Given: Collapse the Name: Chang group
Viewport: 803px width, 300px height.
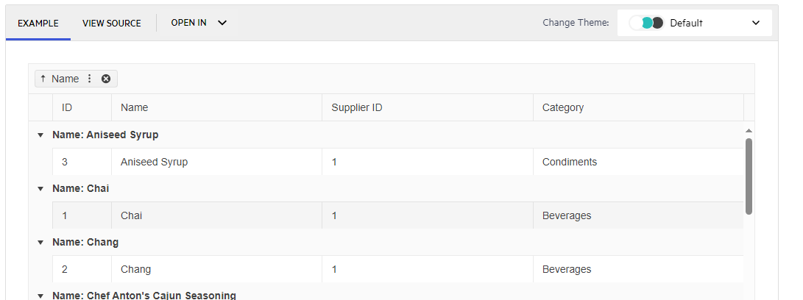Looking at the screenshot, I should coord(40,243).
